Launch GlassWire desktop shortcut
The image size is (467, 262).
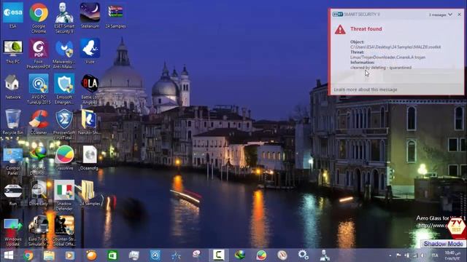64,158
